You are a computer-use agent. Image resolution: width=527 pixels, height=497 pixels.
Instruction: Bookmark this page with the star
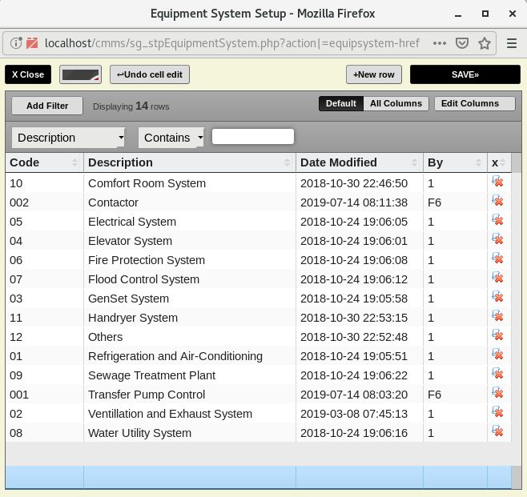tap(485, 43)
